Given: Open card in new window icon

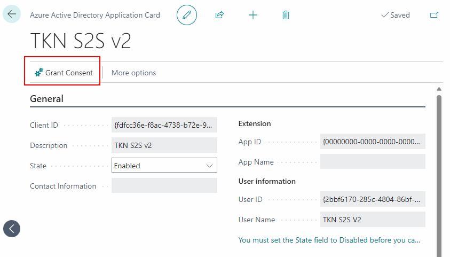Looking at the screenshot, I should (434, 15).
